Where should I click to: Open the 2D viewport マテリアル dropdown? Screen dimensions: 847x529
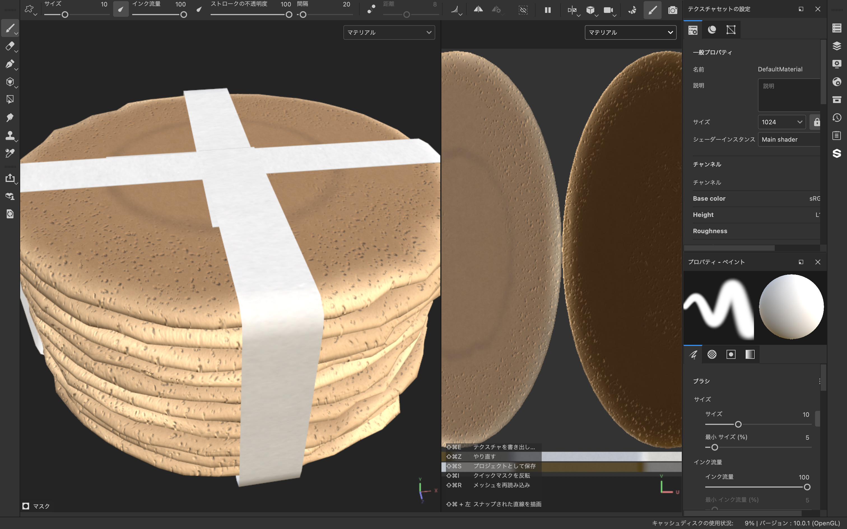tap(630, 32)
